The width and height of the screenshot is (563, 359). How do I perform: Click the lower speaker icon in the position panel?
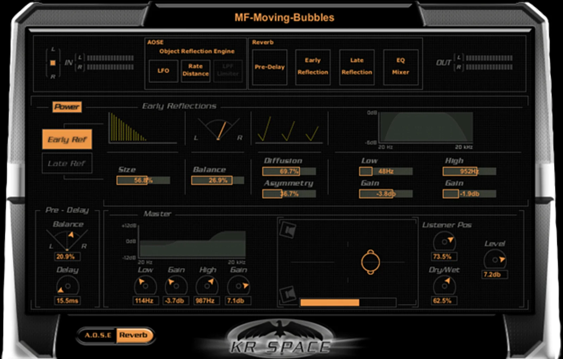[x=288, y=294]
